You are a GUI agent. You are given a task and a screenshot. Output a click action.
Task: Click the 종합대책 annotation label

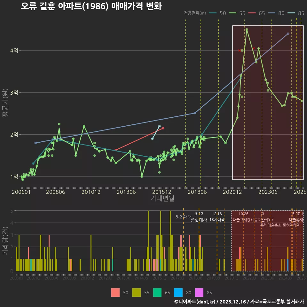click(x=199, y=220)
